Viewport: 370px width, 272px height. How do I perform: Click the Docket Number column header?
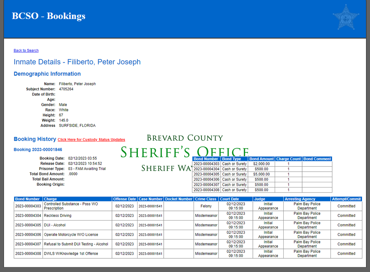pos(179,199)
